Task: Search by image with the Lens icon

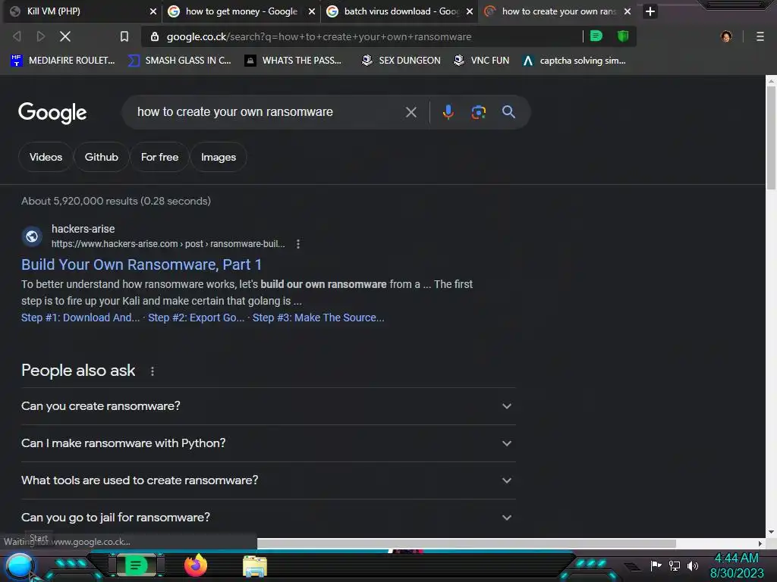Action: 478,112
